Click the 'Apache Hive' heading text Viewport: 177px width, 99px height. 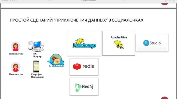coord(119,37)
